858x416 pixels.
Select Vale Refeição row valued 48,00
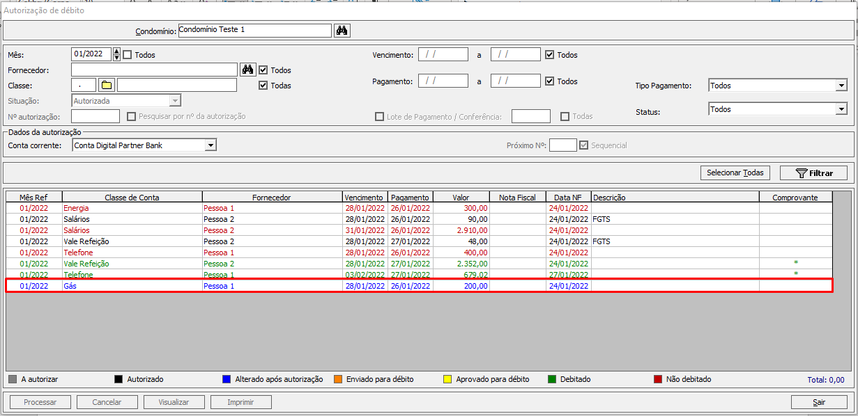tap(419, 241)
